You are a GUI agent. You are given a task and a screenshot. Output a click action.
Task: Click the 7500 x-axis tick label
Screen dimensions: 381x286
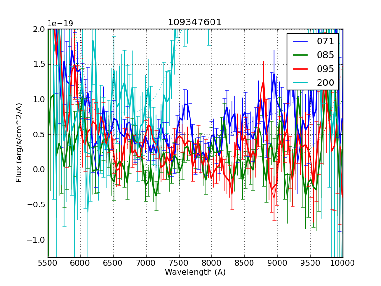[x=179, y=263]
